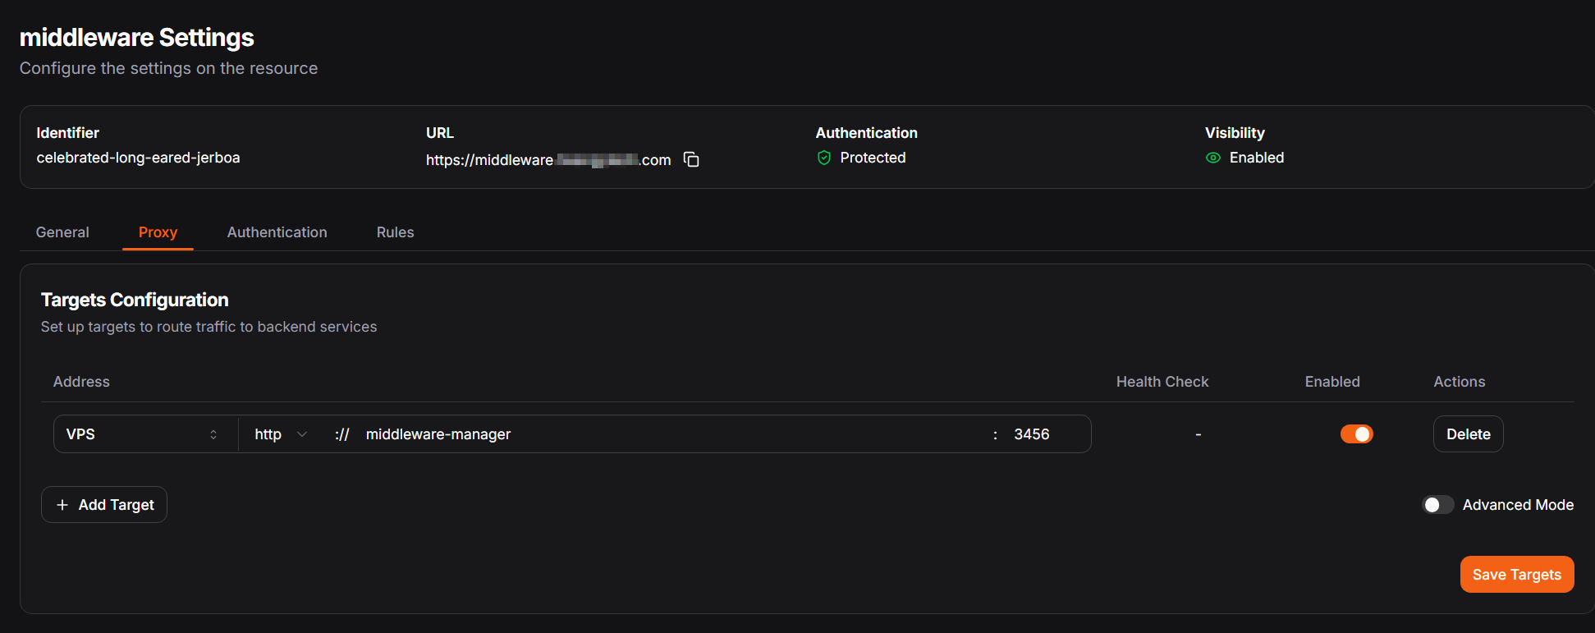Click the Enabled visibility status text
The height and width of the screenshot is (633, 1595).
click(x=1256, y=158)
